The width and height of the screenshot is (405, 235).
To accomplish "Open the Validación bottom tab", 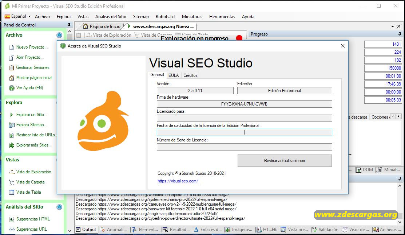I will [x=325, y=230].
